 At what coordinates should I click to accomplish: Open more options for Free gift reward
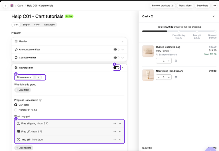[115, 132]
